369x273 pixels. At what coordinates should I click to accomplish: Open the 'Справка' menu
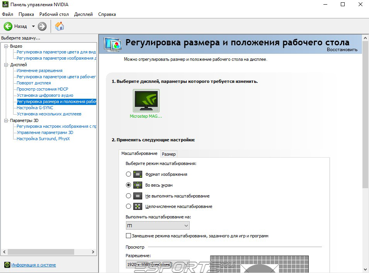click(107, 14)
